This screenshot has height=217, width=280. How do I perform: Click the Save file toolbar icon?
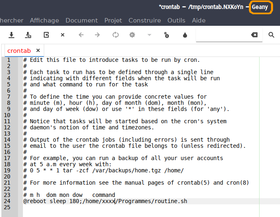pyautogui.click(x=12, y=35)
